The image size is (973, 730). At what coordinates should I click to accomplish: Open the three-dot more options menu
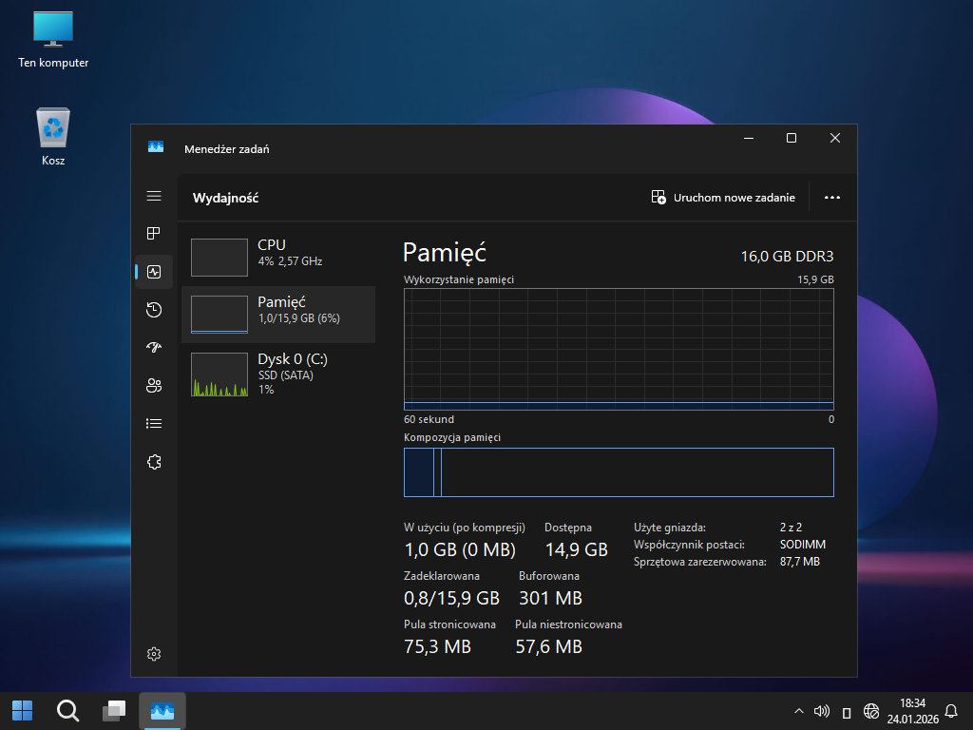832,198
